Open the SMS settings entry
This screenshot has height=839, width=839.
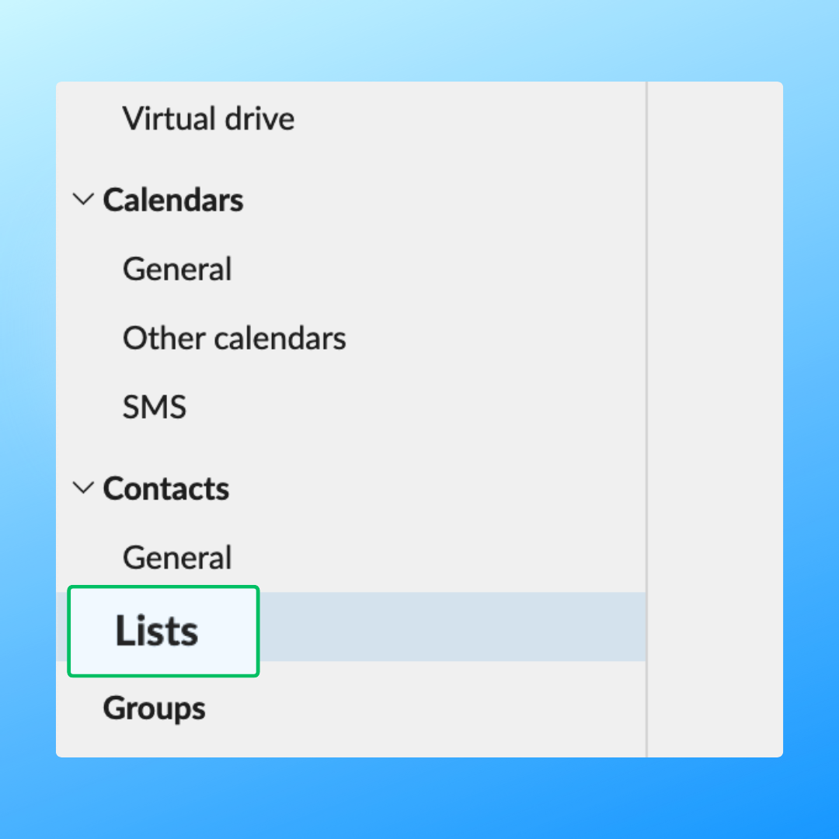pos(155,407)
